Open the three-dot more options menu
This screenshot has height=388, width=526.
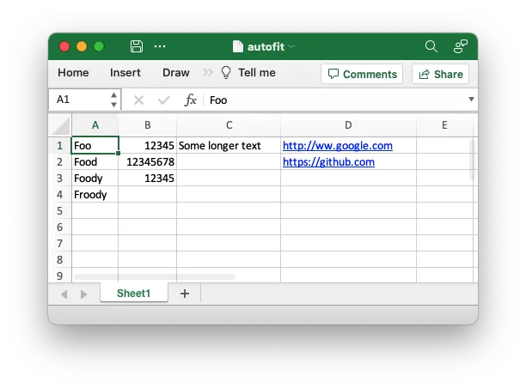(160, 46)
